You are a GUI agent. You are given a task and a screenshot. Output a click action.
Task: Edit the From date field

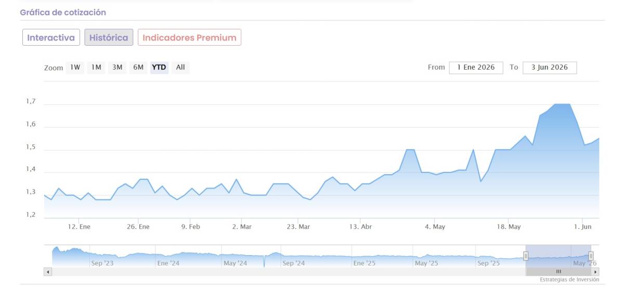(476, 68)
